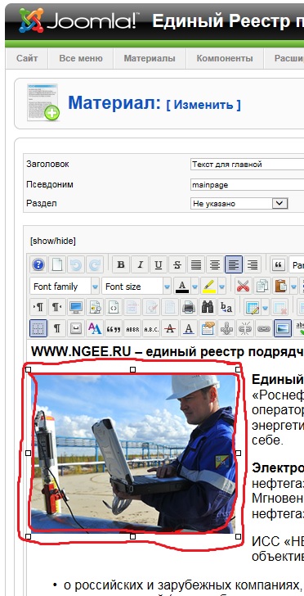
Task: Click the Redo toolbar button
Action: [95, 264]
